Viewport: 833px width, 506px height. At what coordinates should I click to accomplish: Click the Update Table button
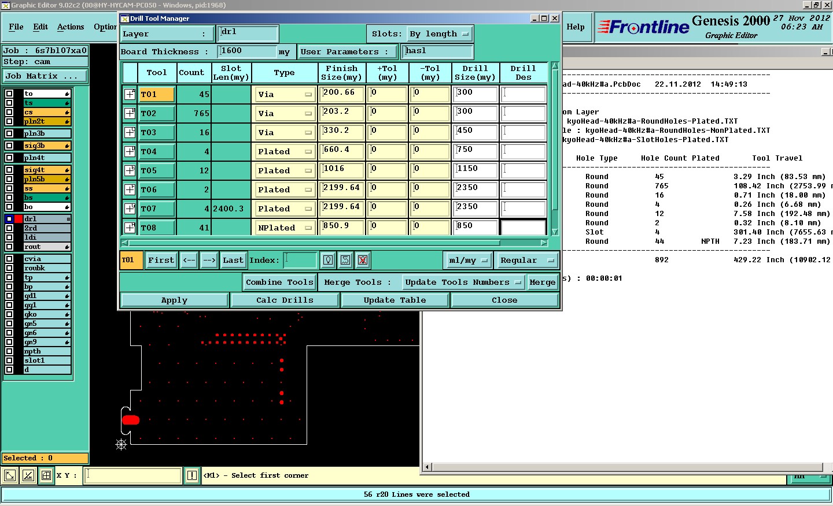(x=395, y=300)
